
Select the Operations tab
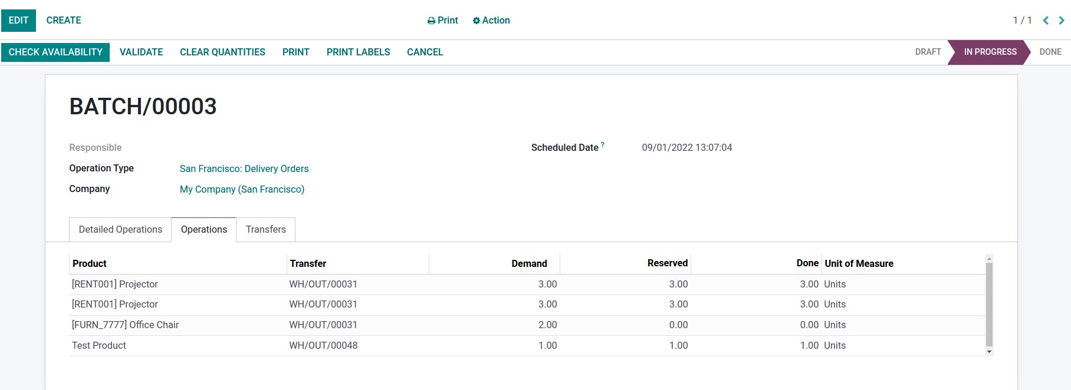point(204,230)
